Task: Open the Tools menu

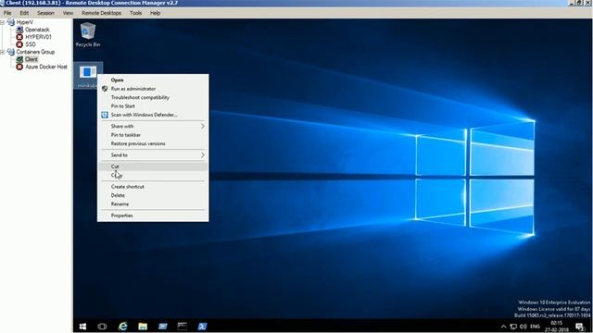Action: pos(136,13)
